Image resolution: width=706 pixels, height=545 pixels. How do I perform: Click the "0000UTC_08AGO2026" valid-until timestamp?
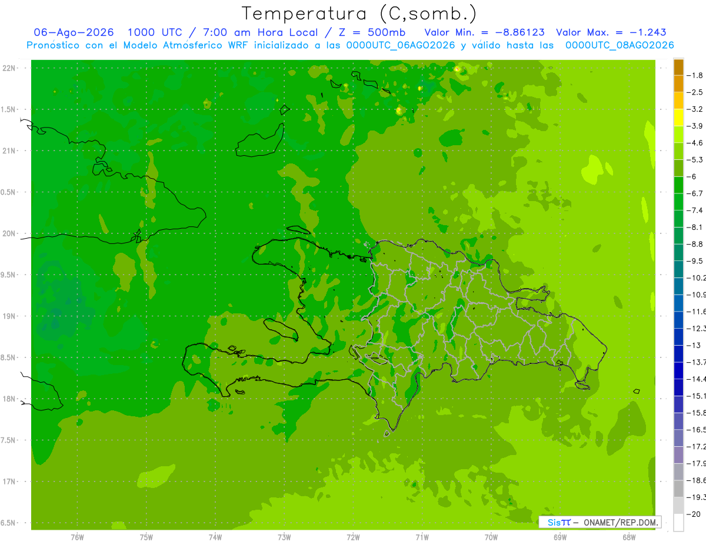[x=619, y=45]
